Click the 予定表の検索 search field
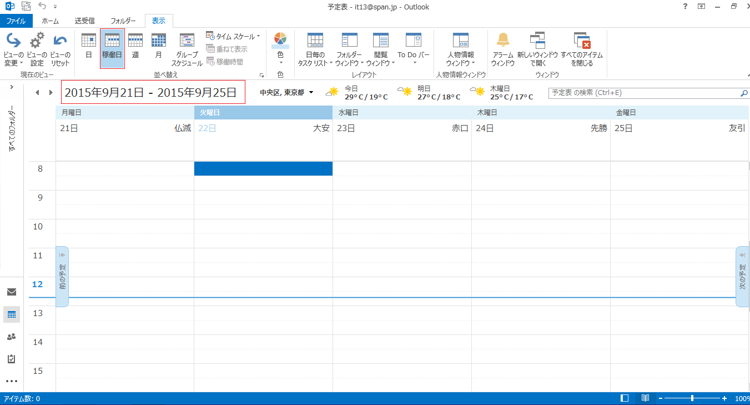This screenshot has height=405, width=750. coord(643,93)
